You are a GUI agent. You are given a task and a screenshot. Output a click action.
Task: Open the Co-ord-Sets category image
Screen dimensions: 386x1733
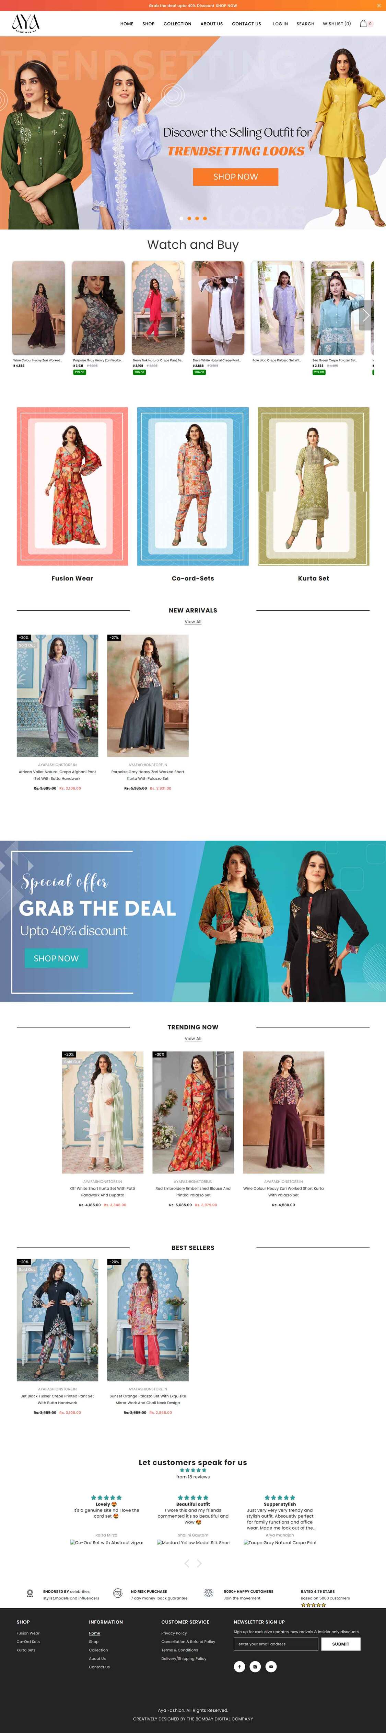click(193, 486)
